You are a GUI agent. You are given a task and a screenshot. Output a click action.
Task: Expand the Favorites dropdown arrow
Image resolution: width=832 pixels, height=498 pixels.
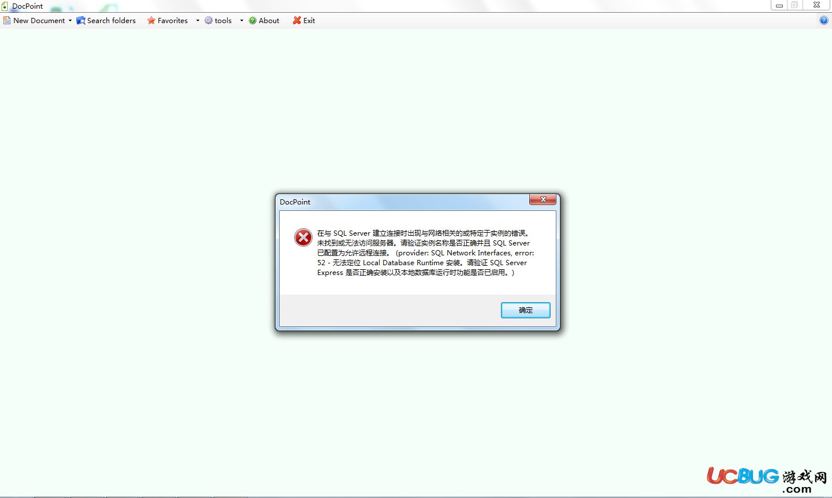tap(198, 20)
